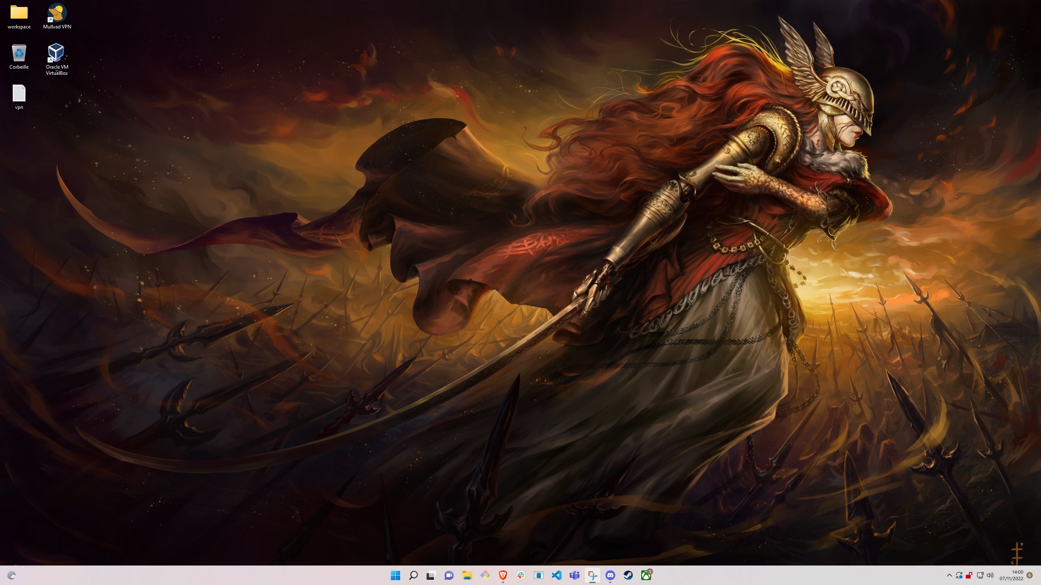Open Visual Studio Code

pyautogui.click(x=556, y=575)
